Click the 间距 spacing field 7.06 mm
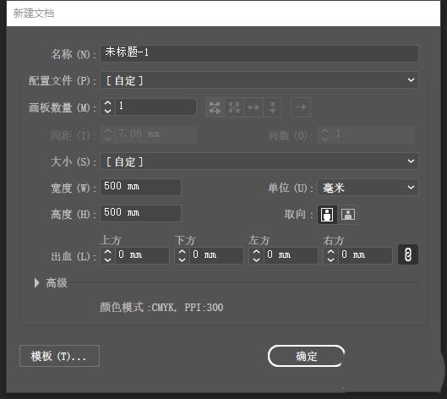 (x=155, y=134)
